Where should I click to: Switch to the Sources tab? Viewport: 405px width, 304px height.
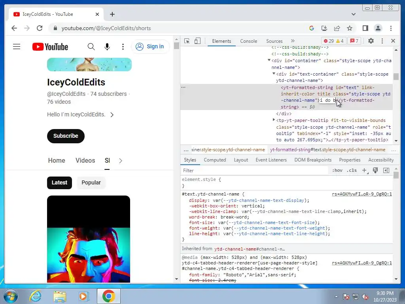coord(274,41)
